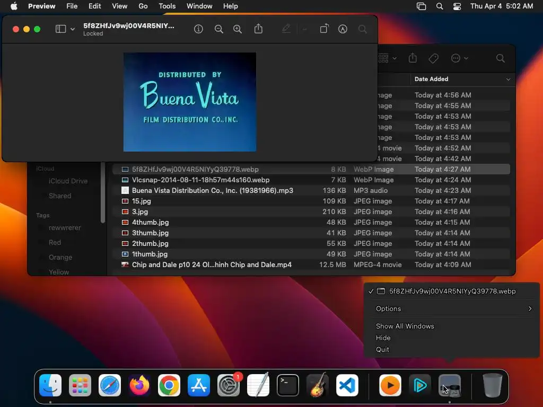Zoom in the image in Preview
543x407 pixels.
coord(238,29)
